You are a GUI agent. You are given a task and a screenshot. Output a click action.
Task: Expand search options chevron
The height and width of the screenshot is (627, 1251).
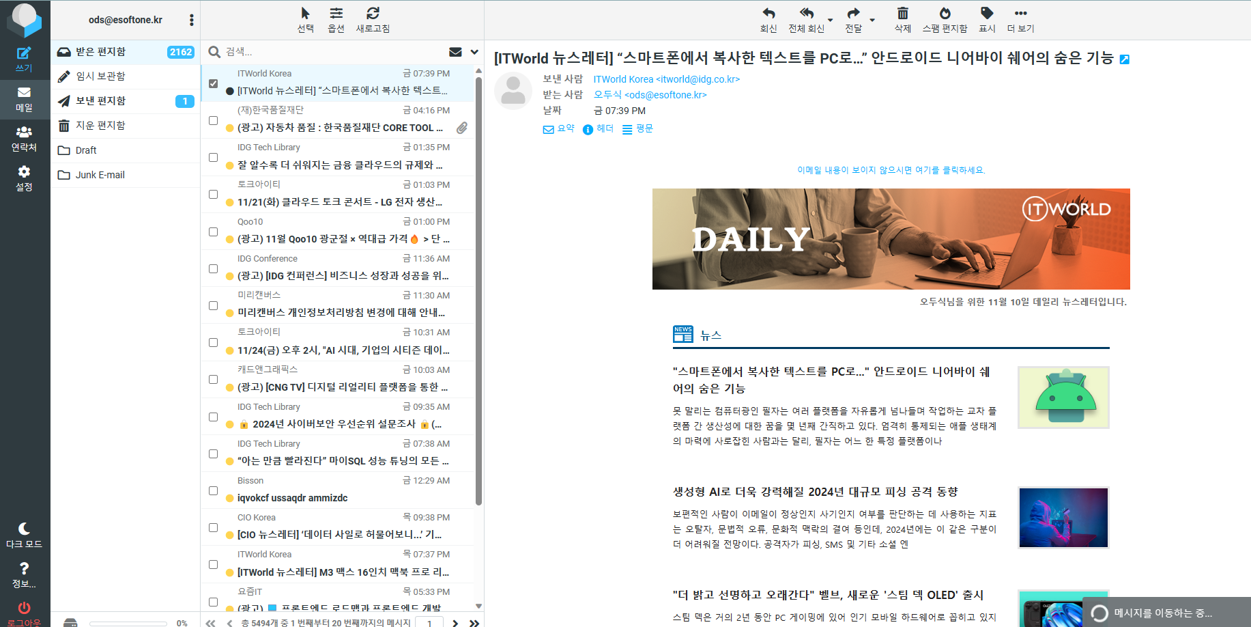tap(474, 52)
